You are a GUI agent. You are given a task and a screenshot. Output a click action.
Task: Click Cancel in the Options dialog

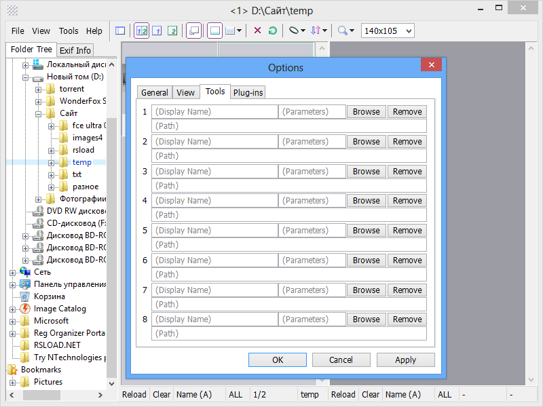click(341, 360)
